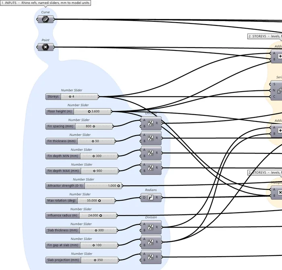Click R output of Fin spacing Division component

(x=157, y=123)
